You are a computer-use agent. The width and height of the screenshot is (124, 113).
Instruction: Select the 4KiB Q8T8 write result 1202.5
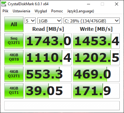tap(96, 58)
